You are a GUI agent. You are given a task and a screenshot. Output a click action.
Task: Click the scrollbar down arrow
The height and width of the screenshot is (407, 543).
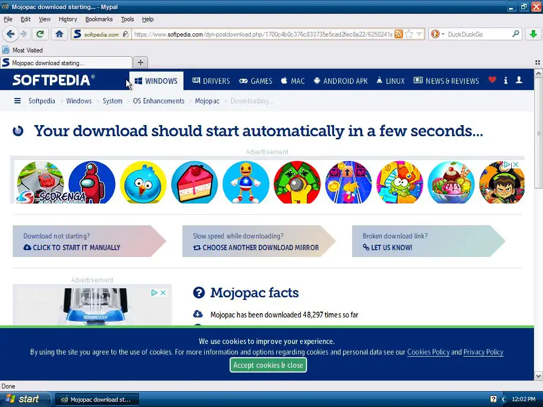tap(538, 376)
